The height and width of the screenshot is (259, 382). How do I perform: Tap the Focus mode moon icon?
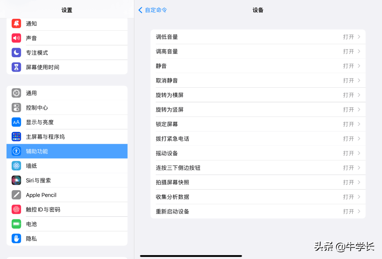16,53
